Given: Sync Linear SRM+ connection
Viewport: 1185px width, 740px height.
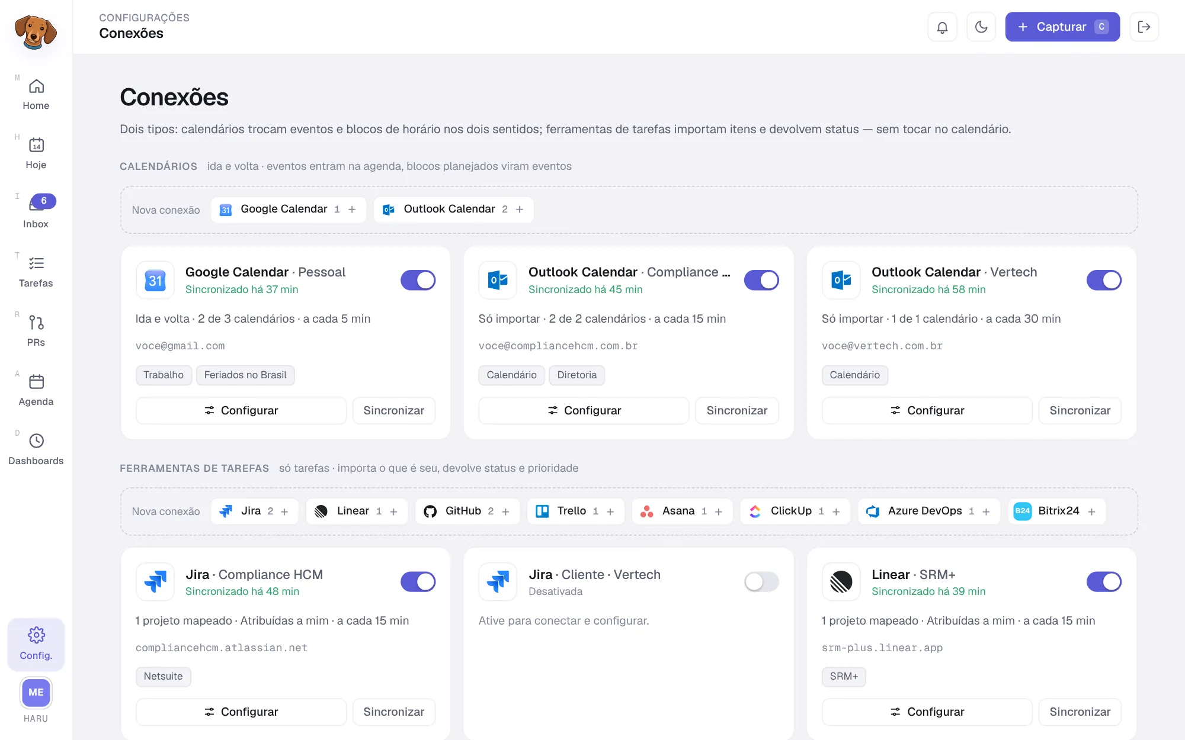Looking at the screenshot, I should click(1080, 712).
